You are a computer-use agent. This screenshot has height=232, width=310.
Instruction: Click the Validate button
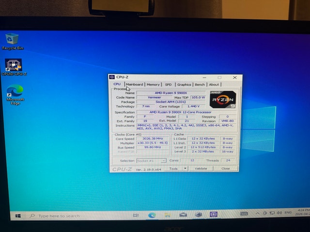(201, 169)
